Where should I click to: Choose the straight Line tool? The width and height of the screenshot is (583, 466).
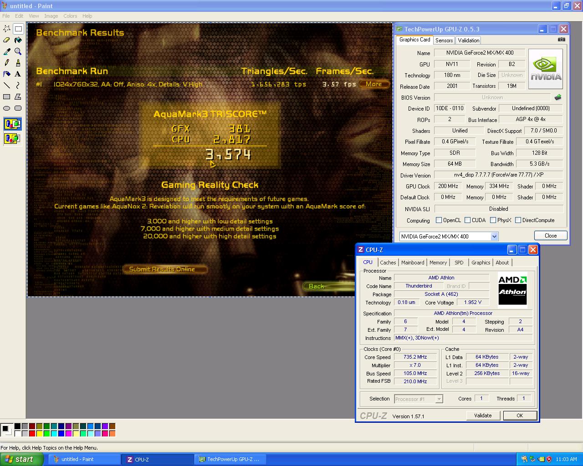(7, 85)
